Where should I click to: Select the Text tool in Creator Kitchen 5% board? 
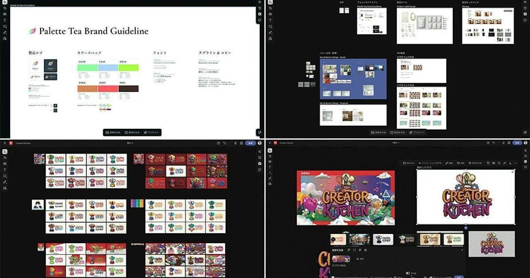point(4,169)
